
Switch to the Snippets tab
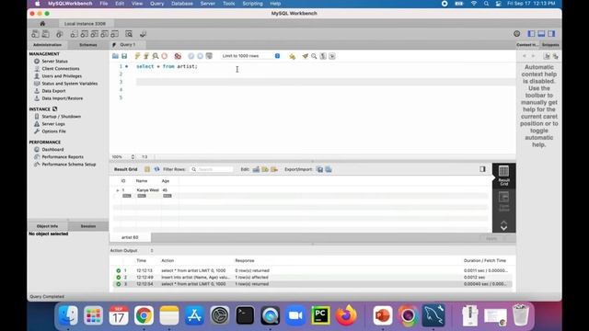point(550,45)
